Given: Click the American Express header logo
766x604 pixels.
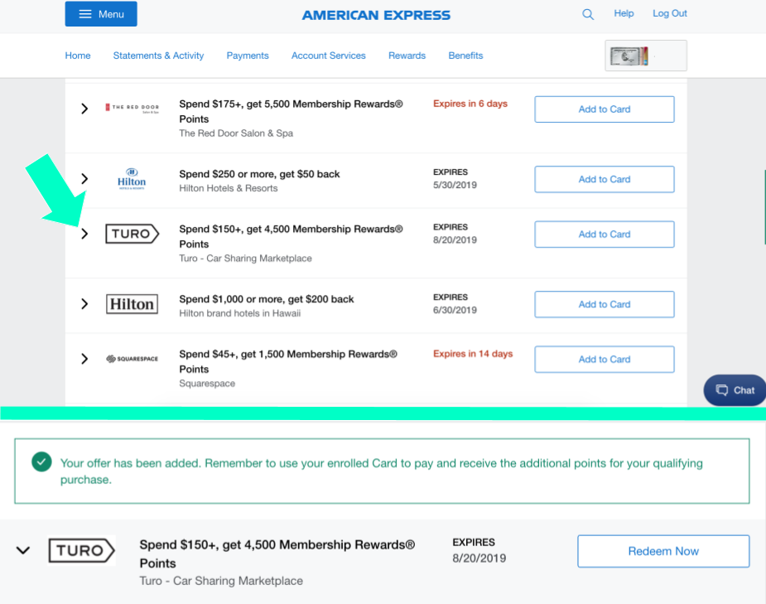Looking at the screenshot, I should pyautogui.click(x=376, y=15).
